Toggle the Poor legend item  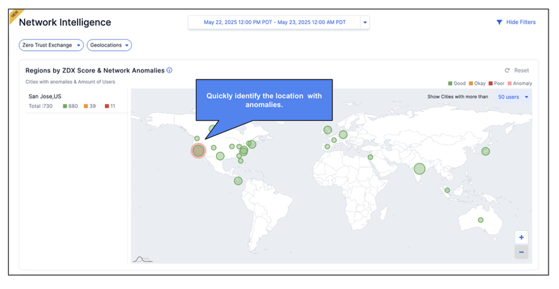(x=497, y=84)
